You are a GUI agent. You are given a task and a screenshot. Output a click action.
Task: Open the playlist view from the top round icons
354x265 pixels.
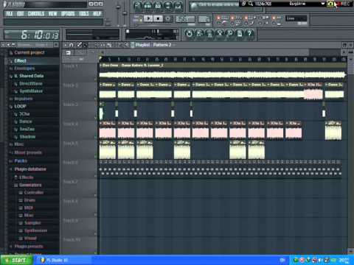(x=138, y=6)
